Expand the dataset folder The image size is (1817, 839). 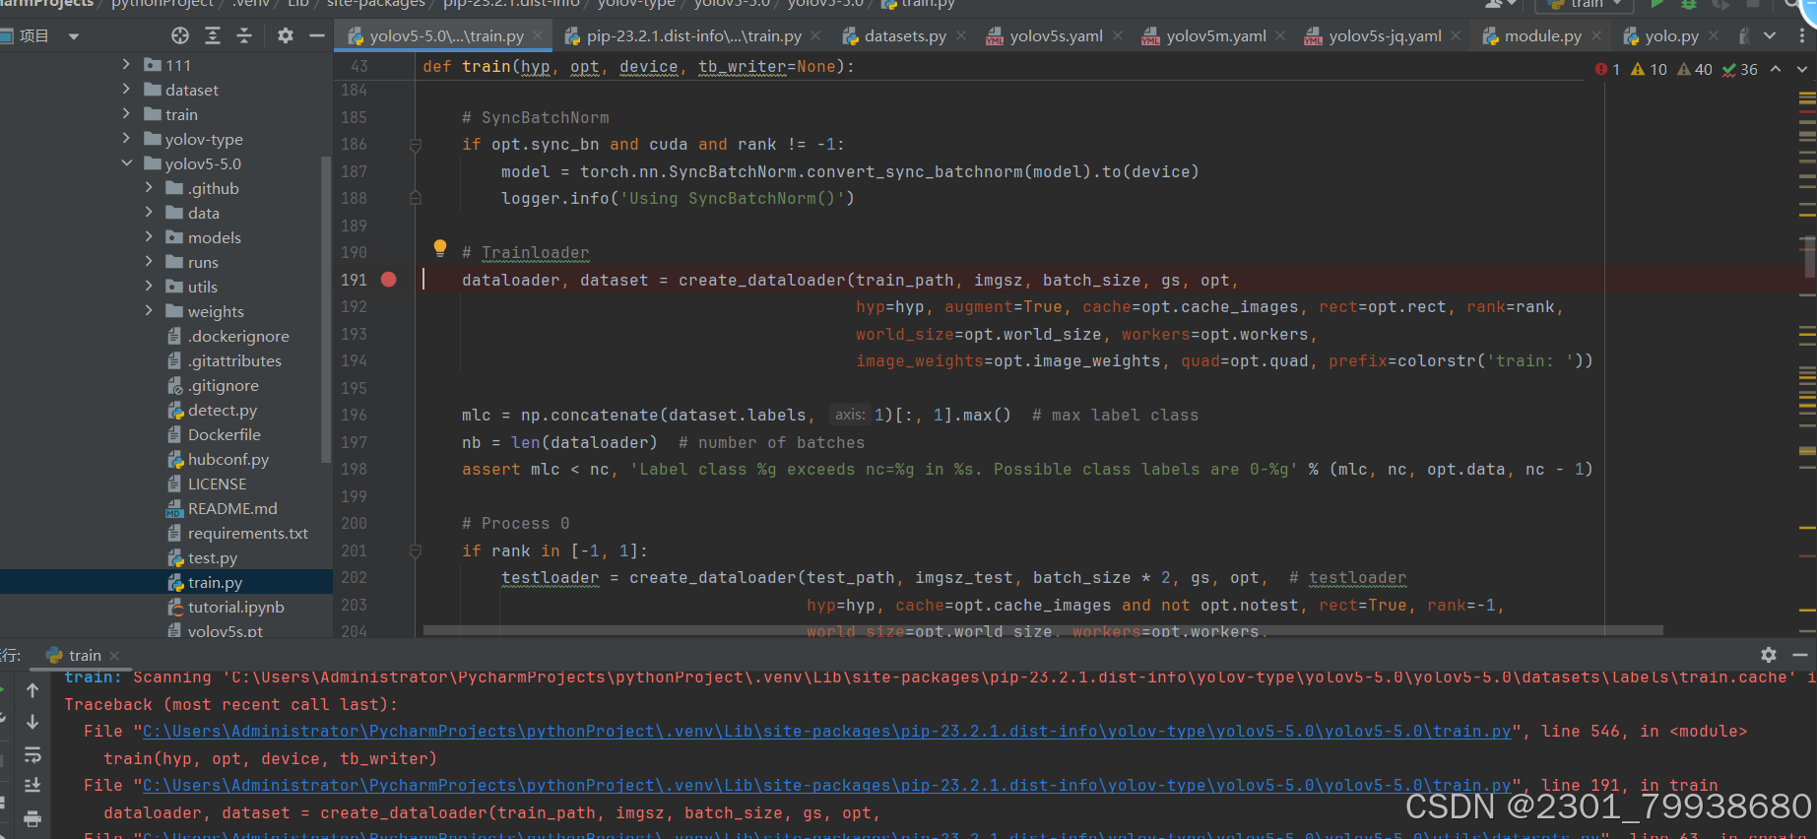click(126, 89)
